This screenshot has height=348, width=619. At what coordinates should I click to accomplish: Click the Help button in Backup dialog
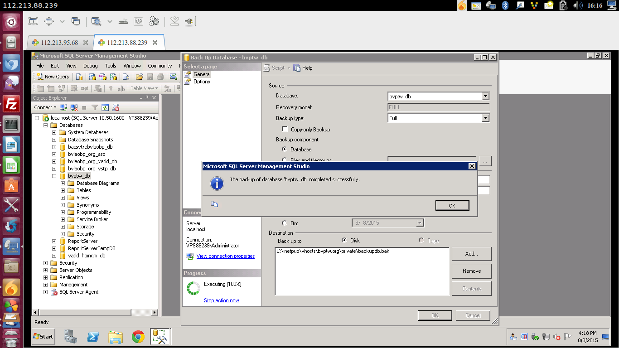[303, 68]
